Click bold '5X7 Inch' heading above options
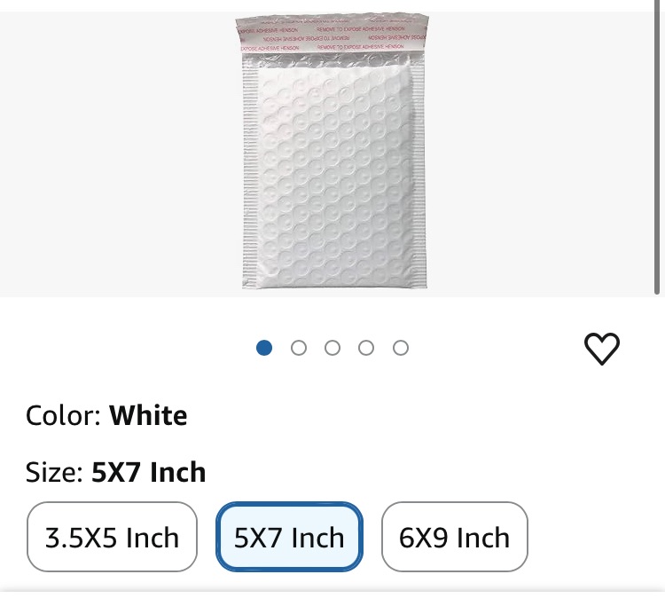665x598 pixels. click(149, 472)
